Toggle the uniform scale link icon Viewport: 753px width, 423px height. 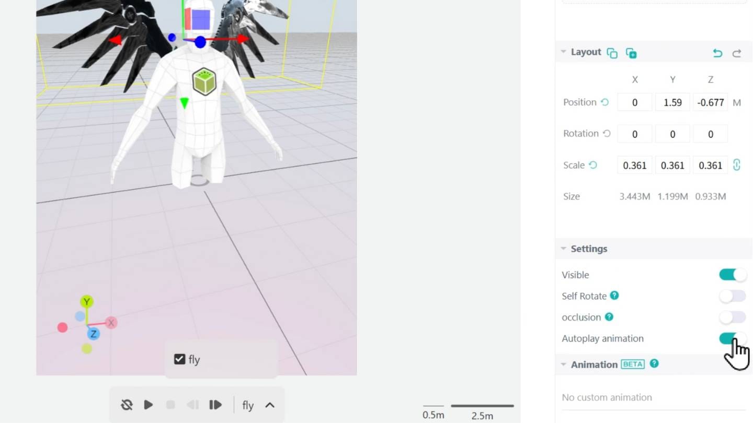(737, 165)
